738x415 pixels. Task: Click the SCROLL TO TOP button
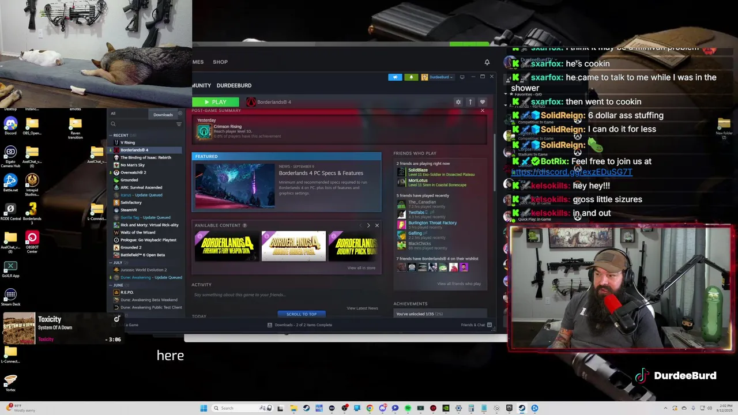pyautogui.click(x=302, y=314)
